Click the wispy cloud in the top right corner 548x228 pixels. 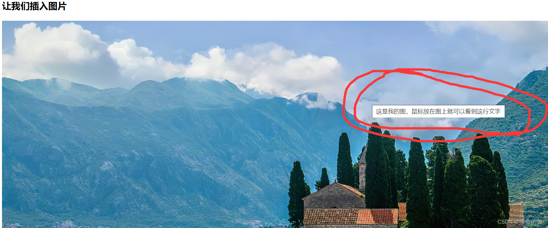coord(488,30)
